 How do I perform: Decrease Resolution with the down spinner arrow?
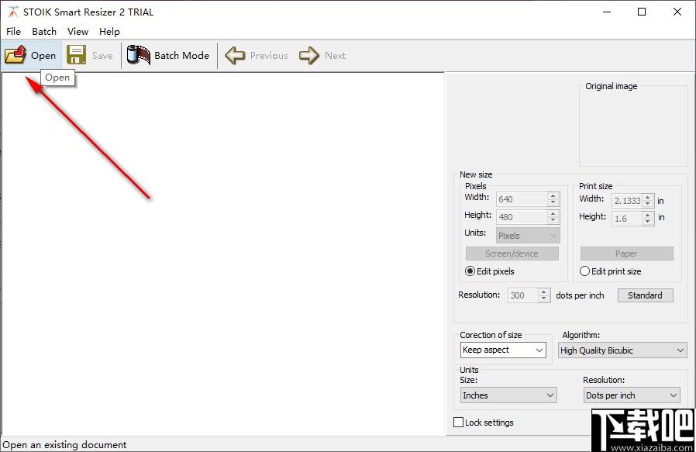click(544, 298)
